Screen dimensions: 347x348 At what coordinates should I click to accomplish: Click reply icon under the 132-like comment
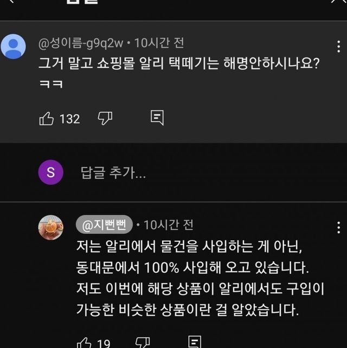pos(157,118)
